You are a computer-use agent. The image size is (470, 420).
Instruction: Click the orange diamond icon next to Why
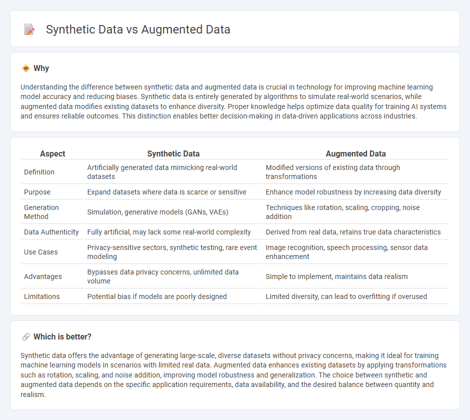click(26, 68)
